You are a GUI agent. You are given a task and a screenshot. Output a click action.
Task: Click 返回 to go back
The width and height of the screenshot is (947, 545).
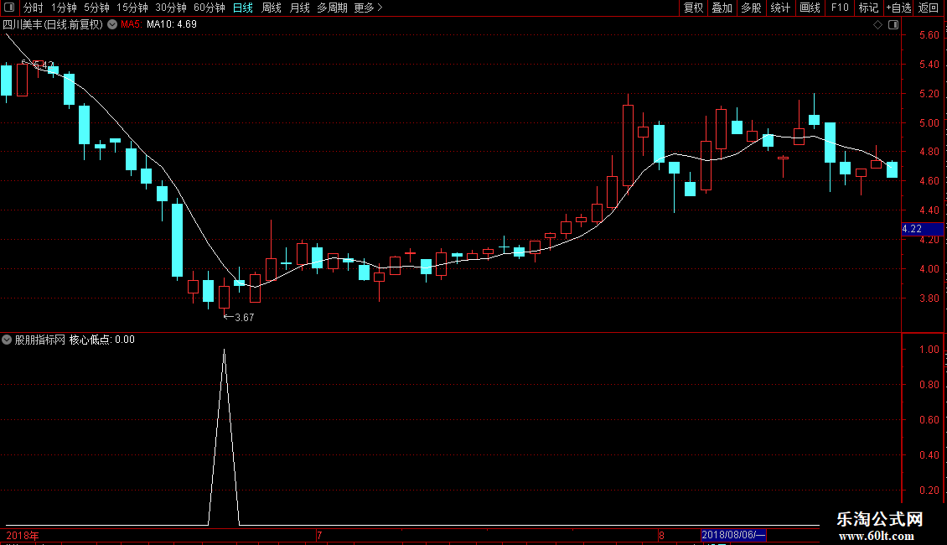929,8
